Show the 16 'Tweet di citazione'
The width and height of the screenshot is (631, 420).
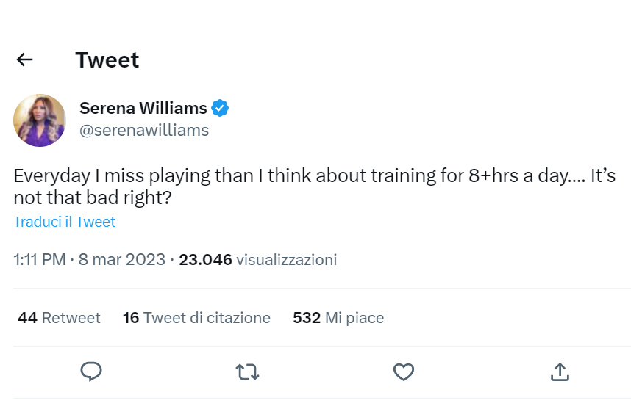(196, 318)
